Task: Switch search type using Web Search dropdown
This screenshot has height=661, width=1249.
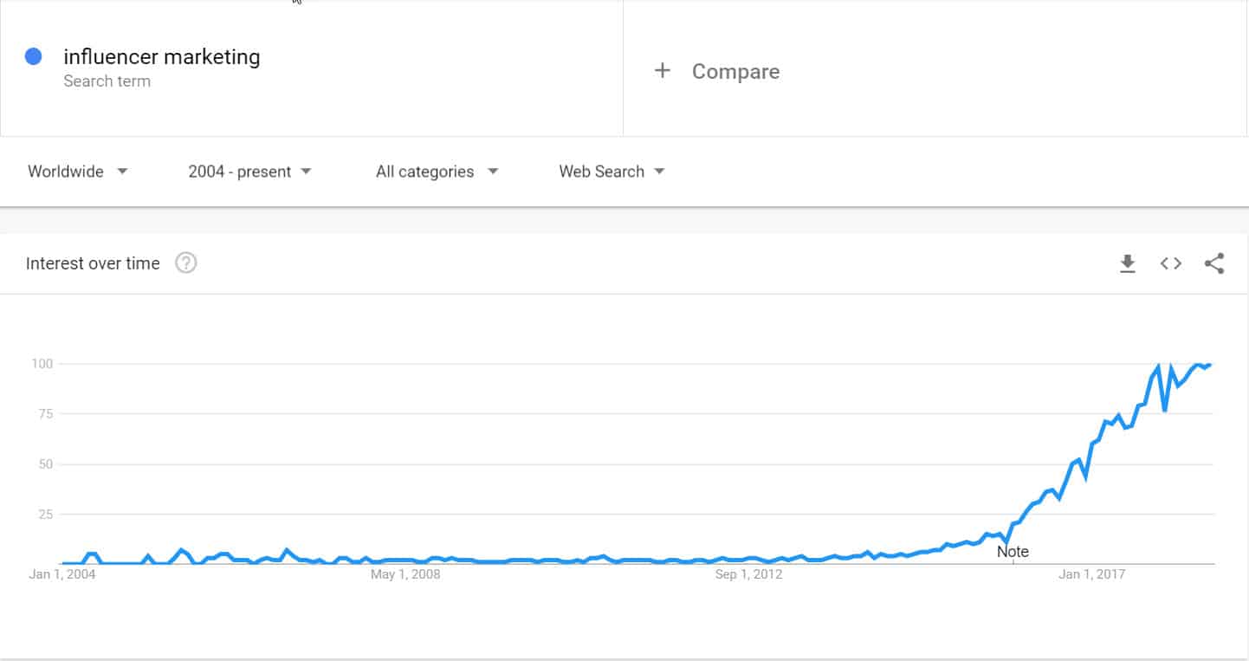Action: tap(611, 172)
